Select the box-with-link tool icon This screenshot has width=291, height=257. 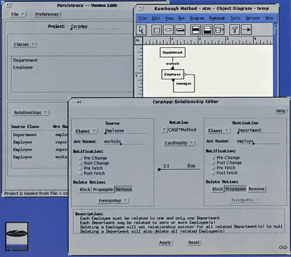(219, 30)
